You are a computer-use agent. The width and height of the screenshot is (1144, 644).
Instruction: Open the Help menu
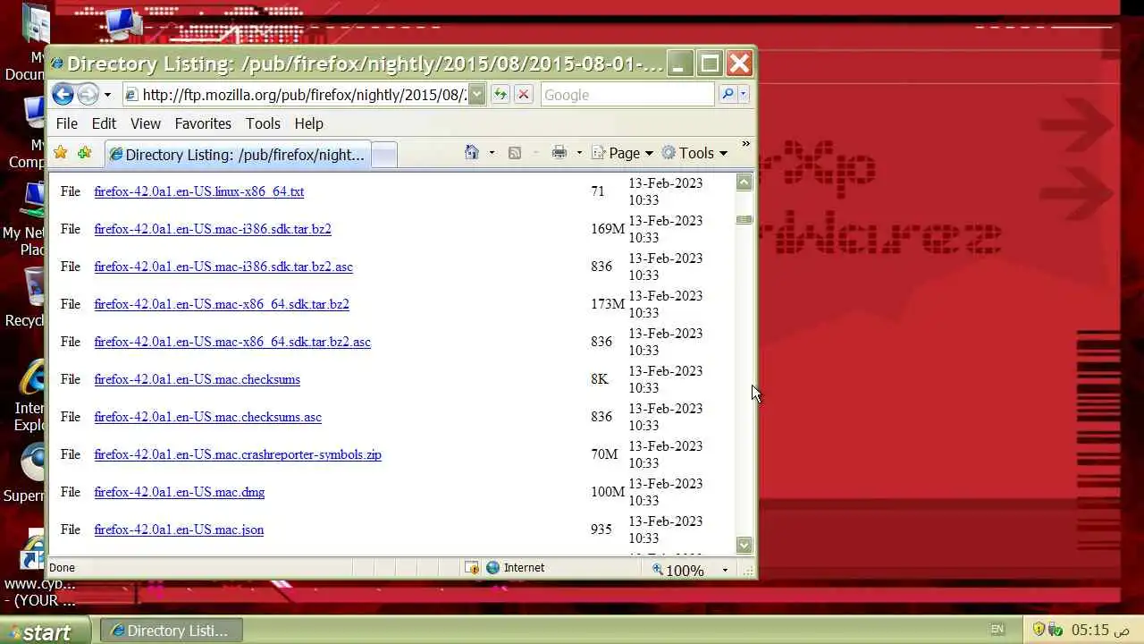click(308, 123)
